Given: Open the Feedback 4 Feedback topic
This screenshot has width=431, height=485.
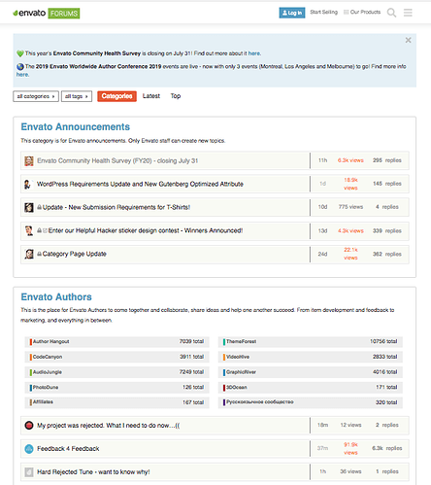Looking at the screenshot, I should tap(68, 449).
